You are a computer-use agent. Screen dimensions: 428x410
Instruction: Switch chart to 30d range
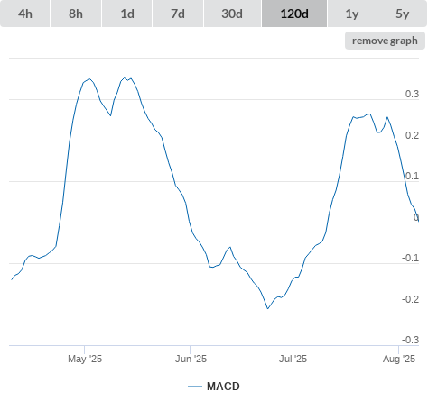click(232, 14)
